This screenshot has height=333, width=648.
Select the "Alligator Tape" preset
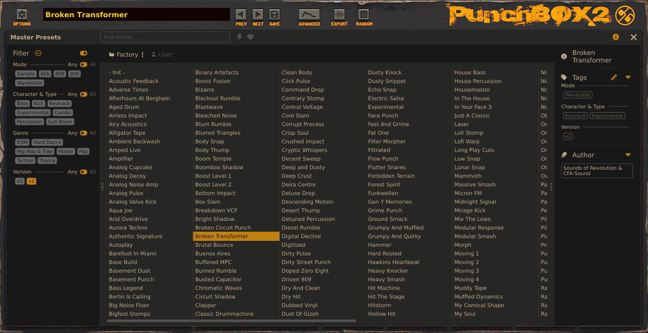pos(127,133)
